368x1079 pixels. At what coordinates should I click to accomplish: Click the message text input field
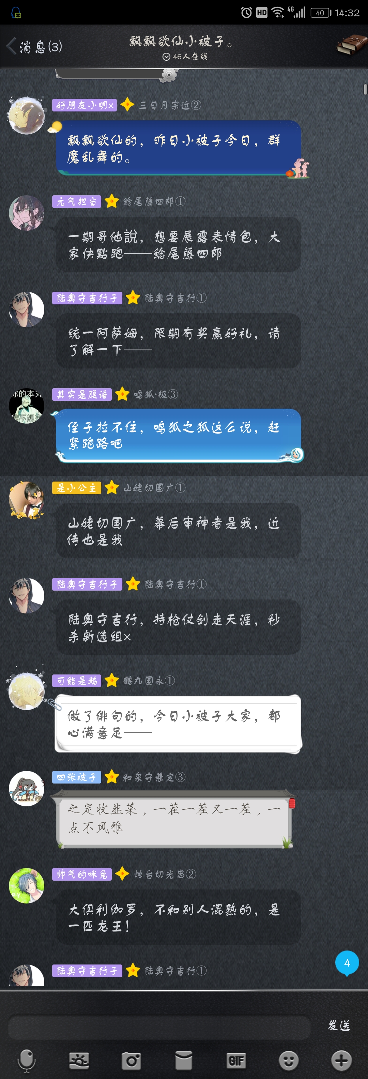coord(159,1026)
